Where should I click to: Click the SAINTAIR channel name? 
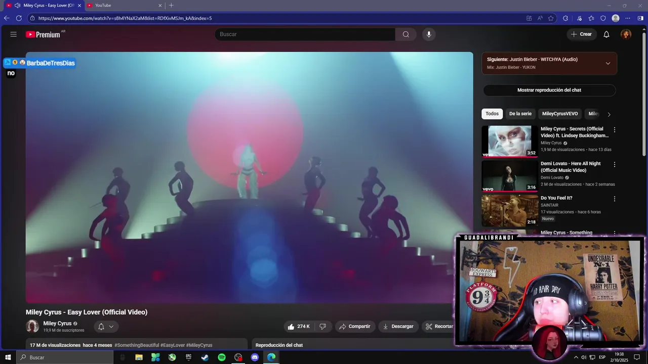[x=549, y=205]
